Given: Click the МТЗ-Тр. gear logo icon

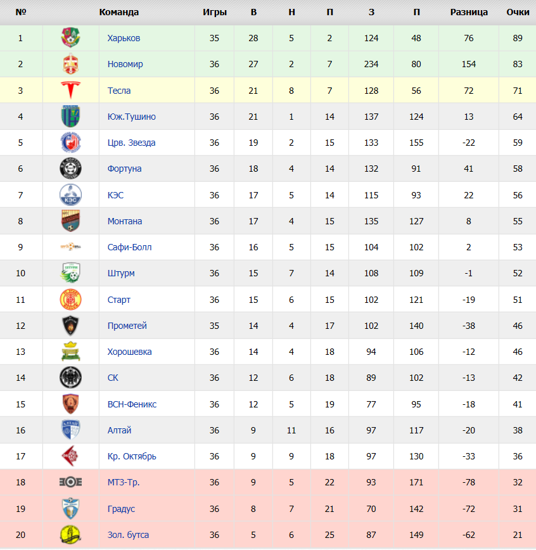Looking at the screenshot, I should click(x=70, y=482).
